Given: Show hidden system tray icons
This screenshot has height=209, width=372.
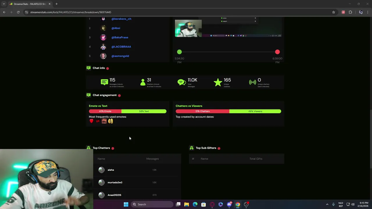Looking at the screenshot, I should click(327, 204).
